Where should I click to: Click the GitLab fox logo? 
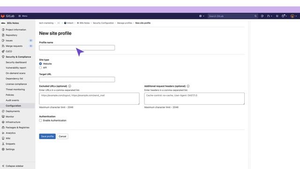click(3, 16)
